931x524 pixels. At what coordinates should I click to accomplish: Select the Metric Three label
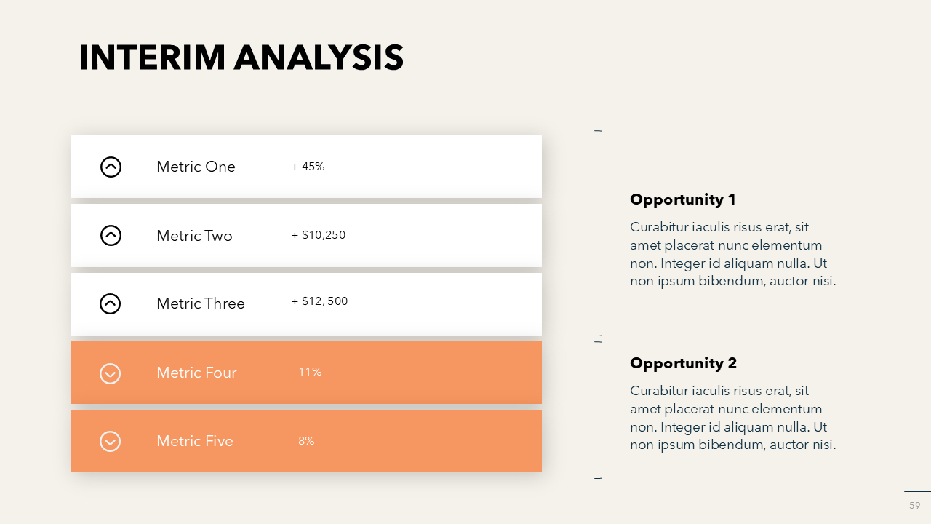coord(200,303)
